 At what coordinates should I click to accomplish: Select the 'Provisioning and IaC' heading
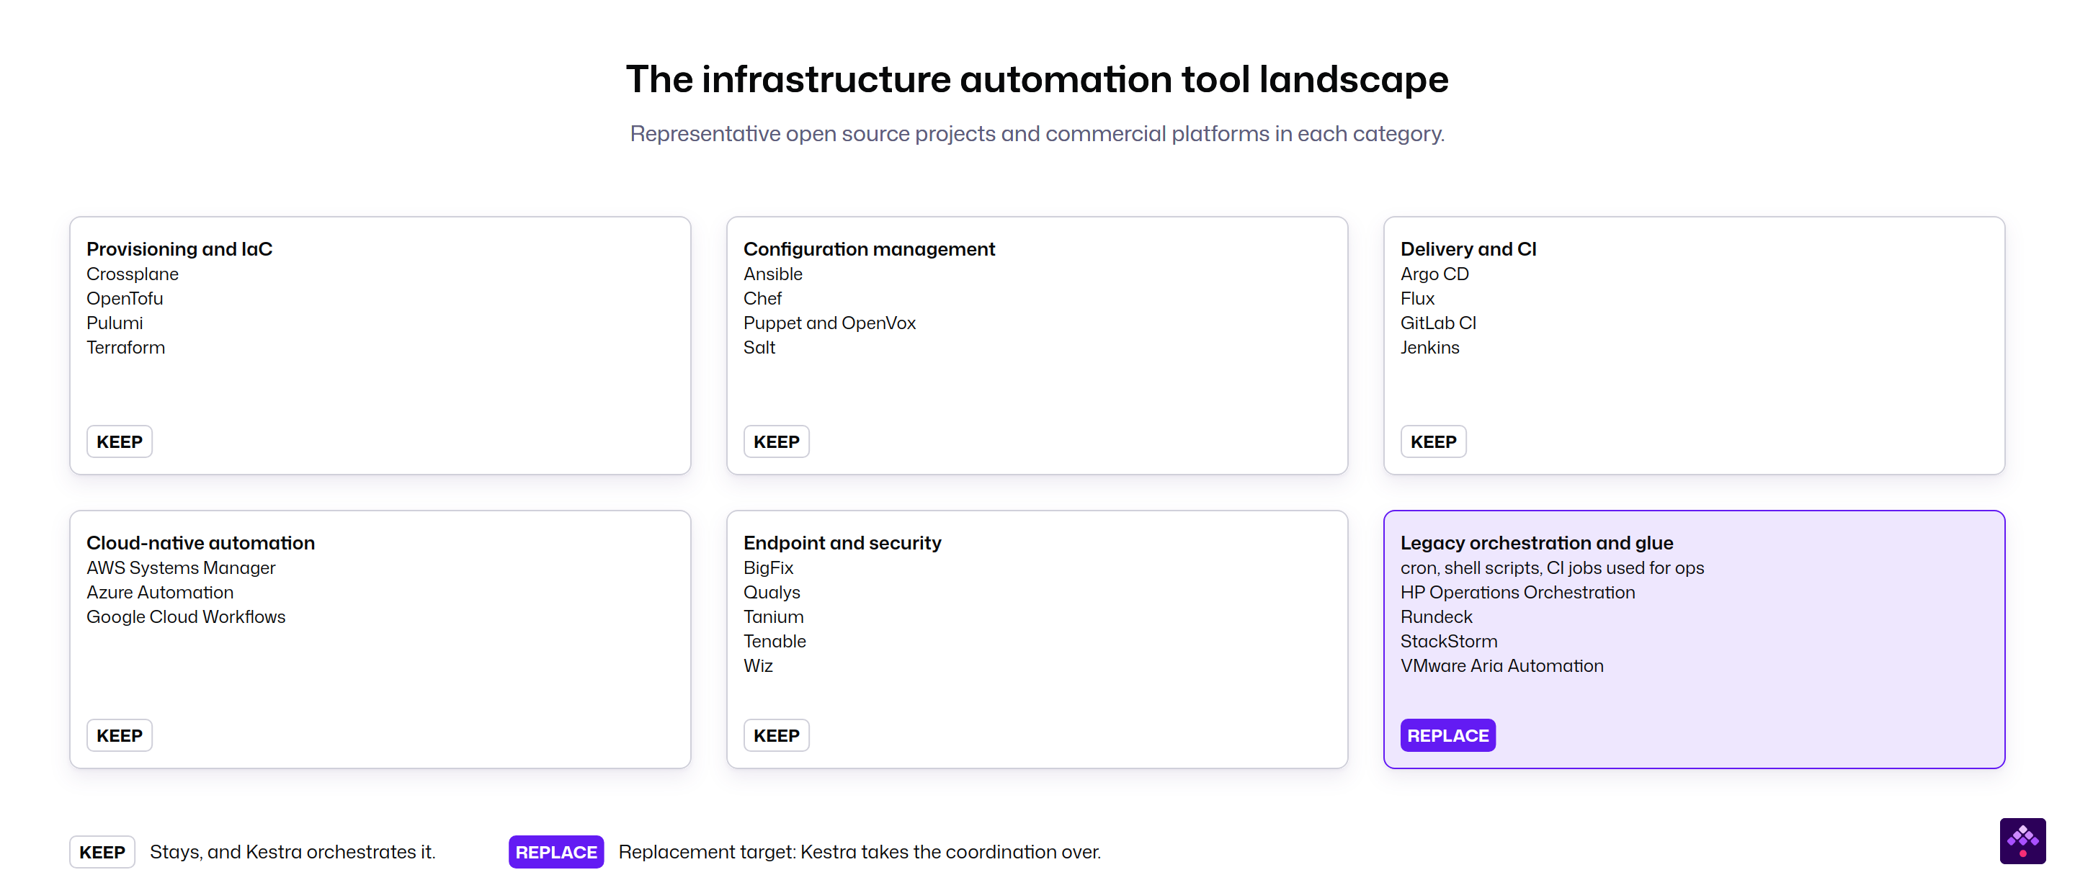179,250
